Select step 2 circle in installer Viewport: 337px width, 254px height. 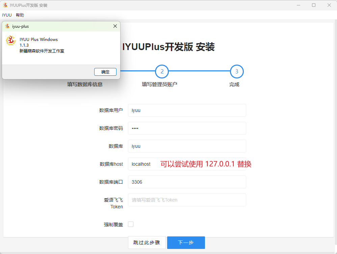[x=162, y=71]
